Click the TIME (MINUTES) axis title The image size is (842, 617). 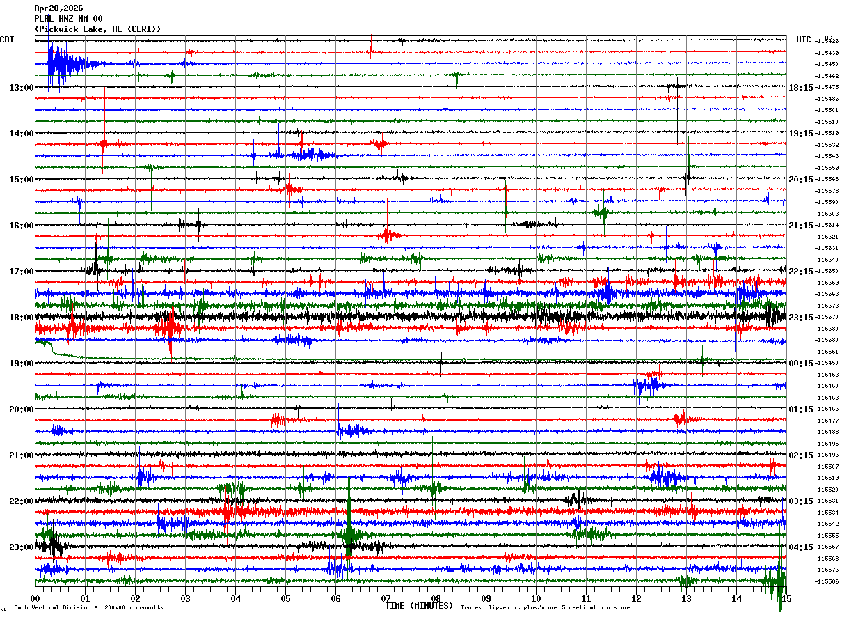pyautogui.click(x=419, y=606)
